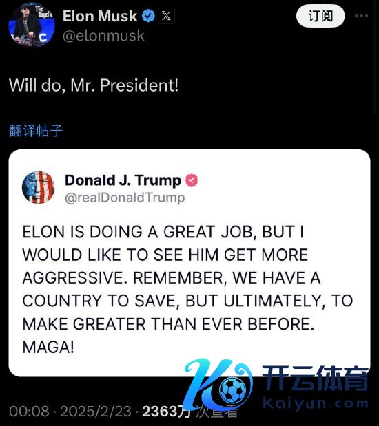Click the Elon Musk display name
Viewport: 379px width, 426px height.
(100, 16)
